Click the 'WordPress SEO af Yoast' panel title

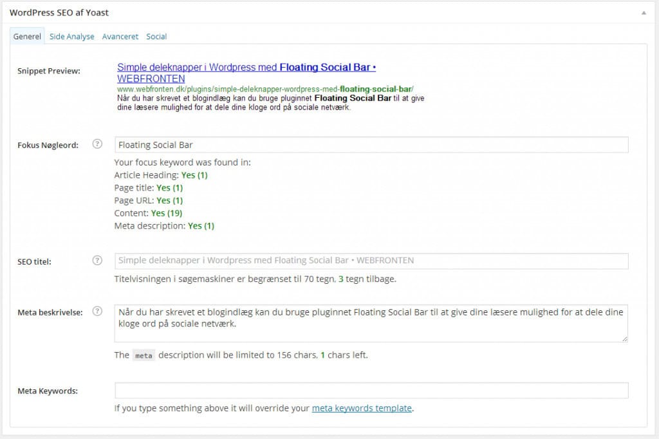pyautogui.click(x=59, y=13)
